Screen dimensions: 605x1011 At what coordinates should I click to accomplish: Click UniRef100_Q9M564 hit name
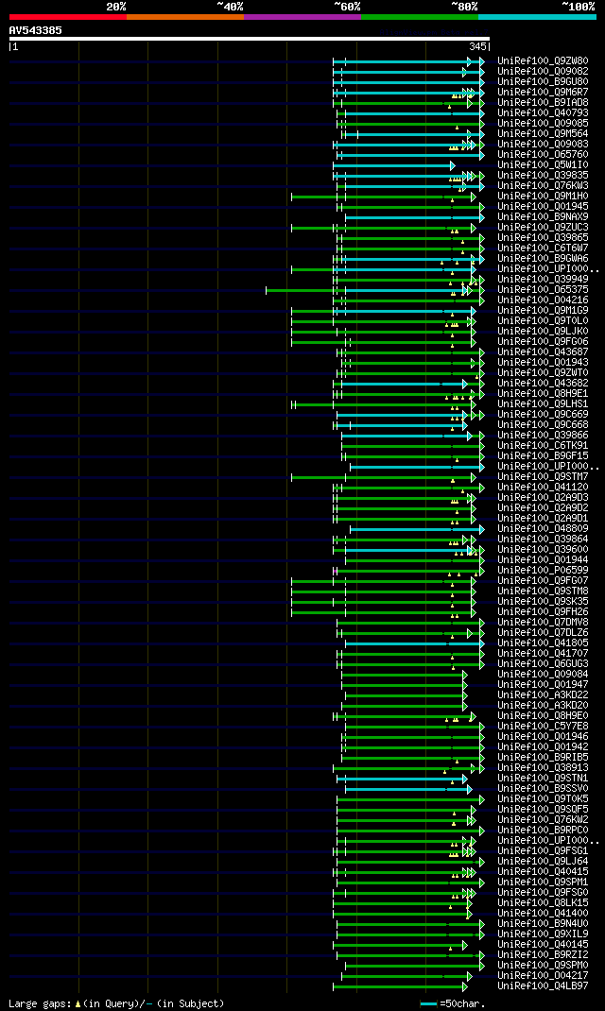point(543,134)
